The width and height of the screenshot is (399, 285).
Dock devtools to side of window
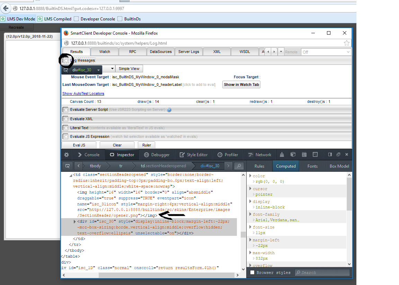pos(330,154)
